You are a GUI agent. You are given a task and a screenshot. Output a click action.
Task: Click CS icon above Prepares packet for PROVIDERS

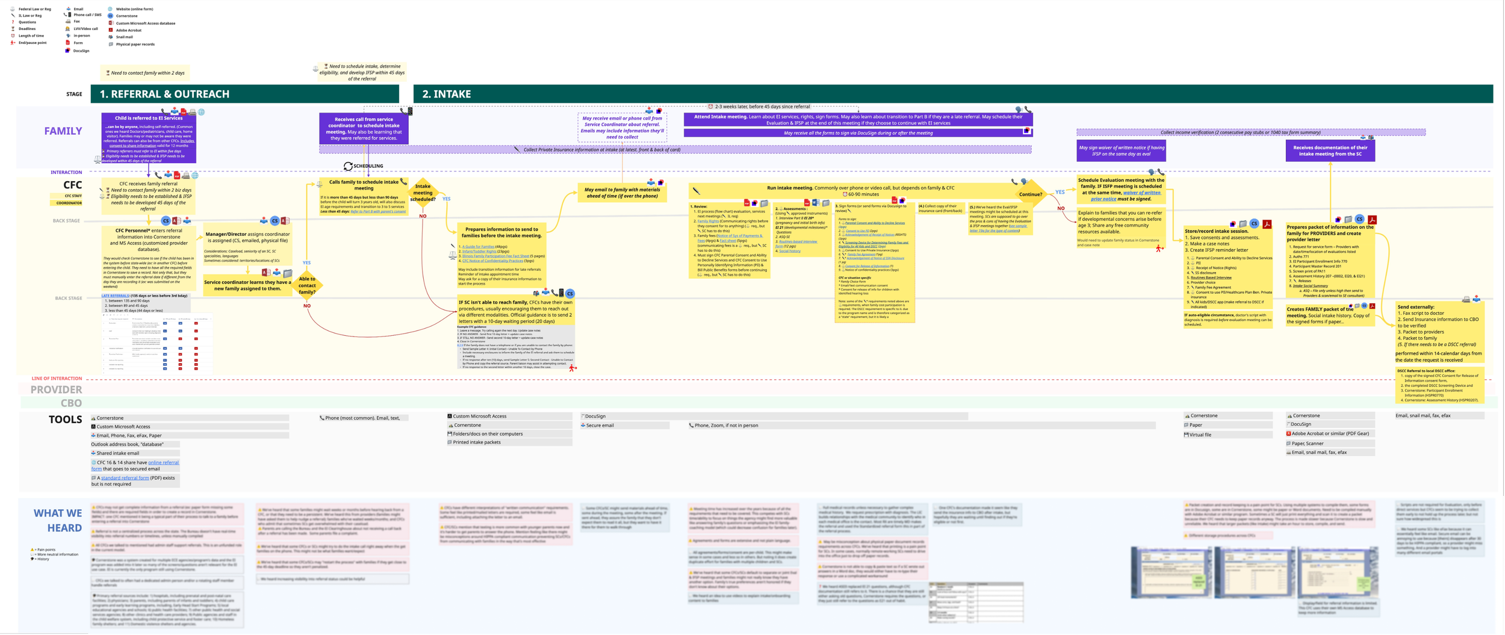[x=1359, y=219]
